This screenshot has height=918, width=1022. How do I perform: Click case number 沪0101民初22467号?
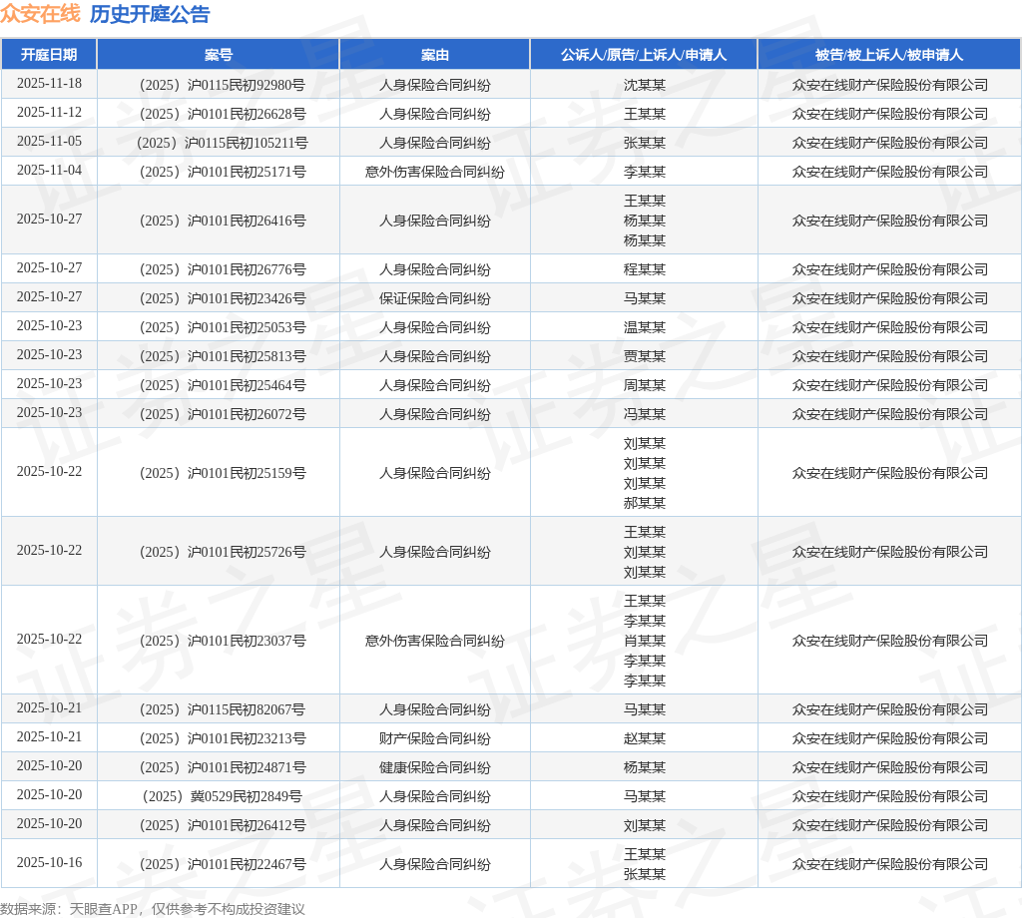tap(223, 864)
